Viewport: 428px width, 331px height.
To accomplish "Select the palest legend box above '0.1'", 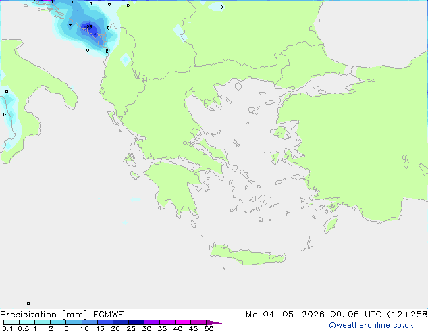I will click(x=11, y=322).
